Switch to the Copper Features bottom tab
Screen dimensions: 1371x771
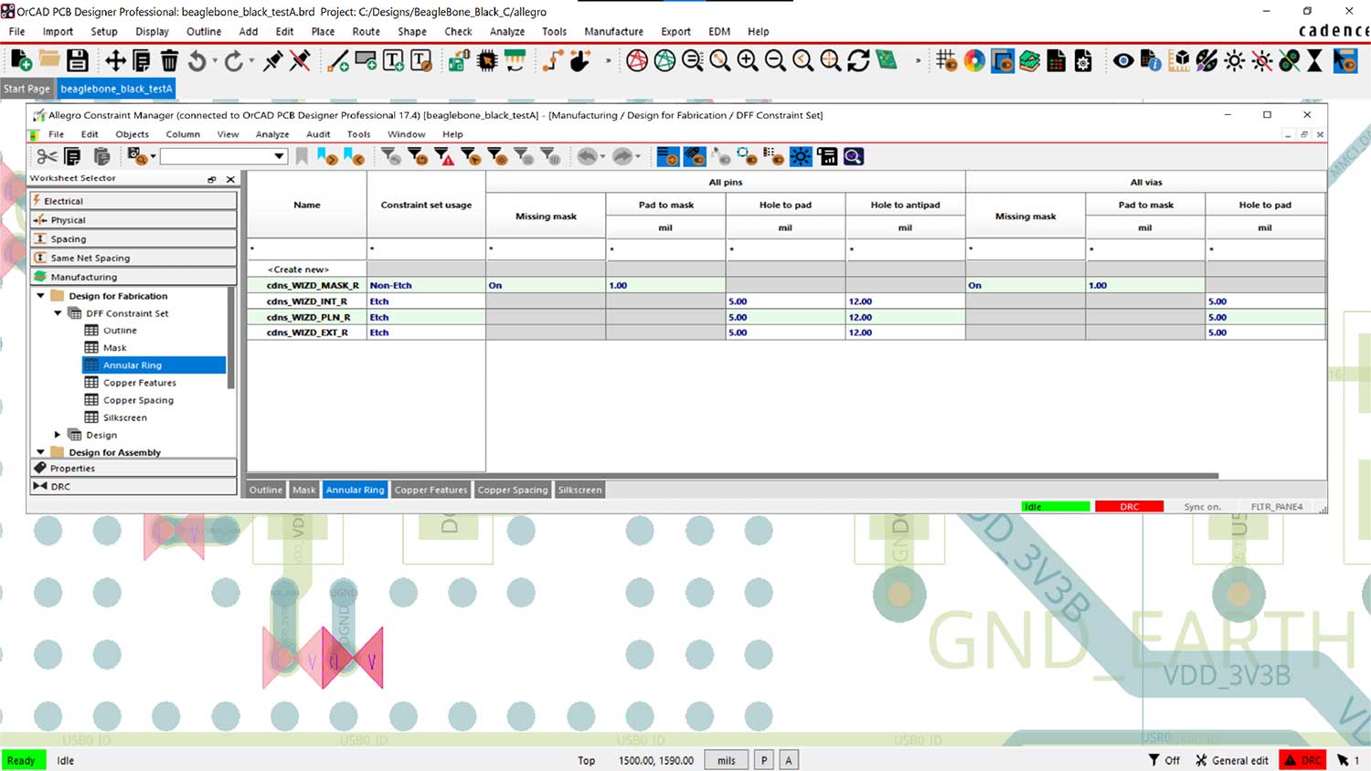click(x=430, y=491)
